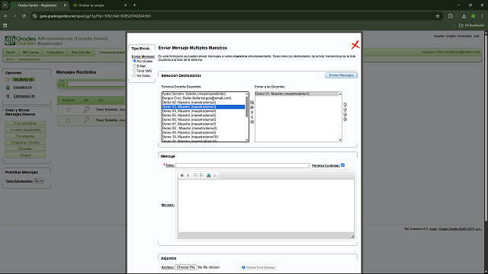This screenshot has height=274, width=488.
Task: Open the Calendario menu tab
Action: click(x=55, y=53)
